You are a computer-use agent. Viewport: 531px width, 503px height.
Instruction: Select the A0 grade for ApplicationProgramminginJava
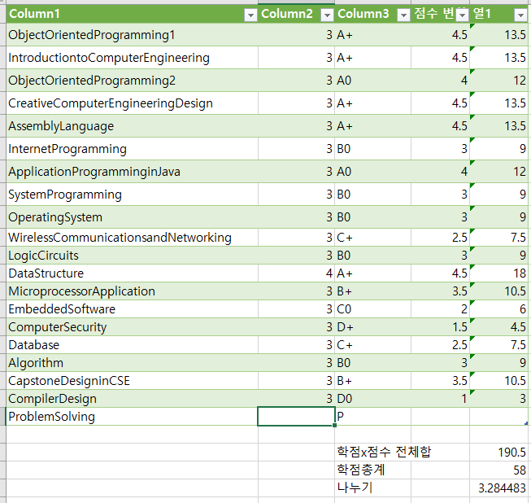click(x=373, y=172)
